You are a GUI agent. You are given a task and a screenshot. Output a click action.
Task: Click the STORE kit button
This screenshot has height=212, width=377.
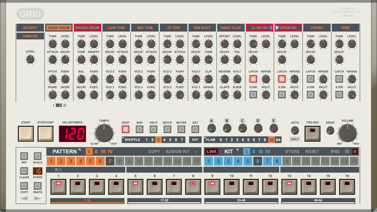[292, 151]
